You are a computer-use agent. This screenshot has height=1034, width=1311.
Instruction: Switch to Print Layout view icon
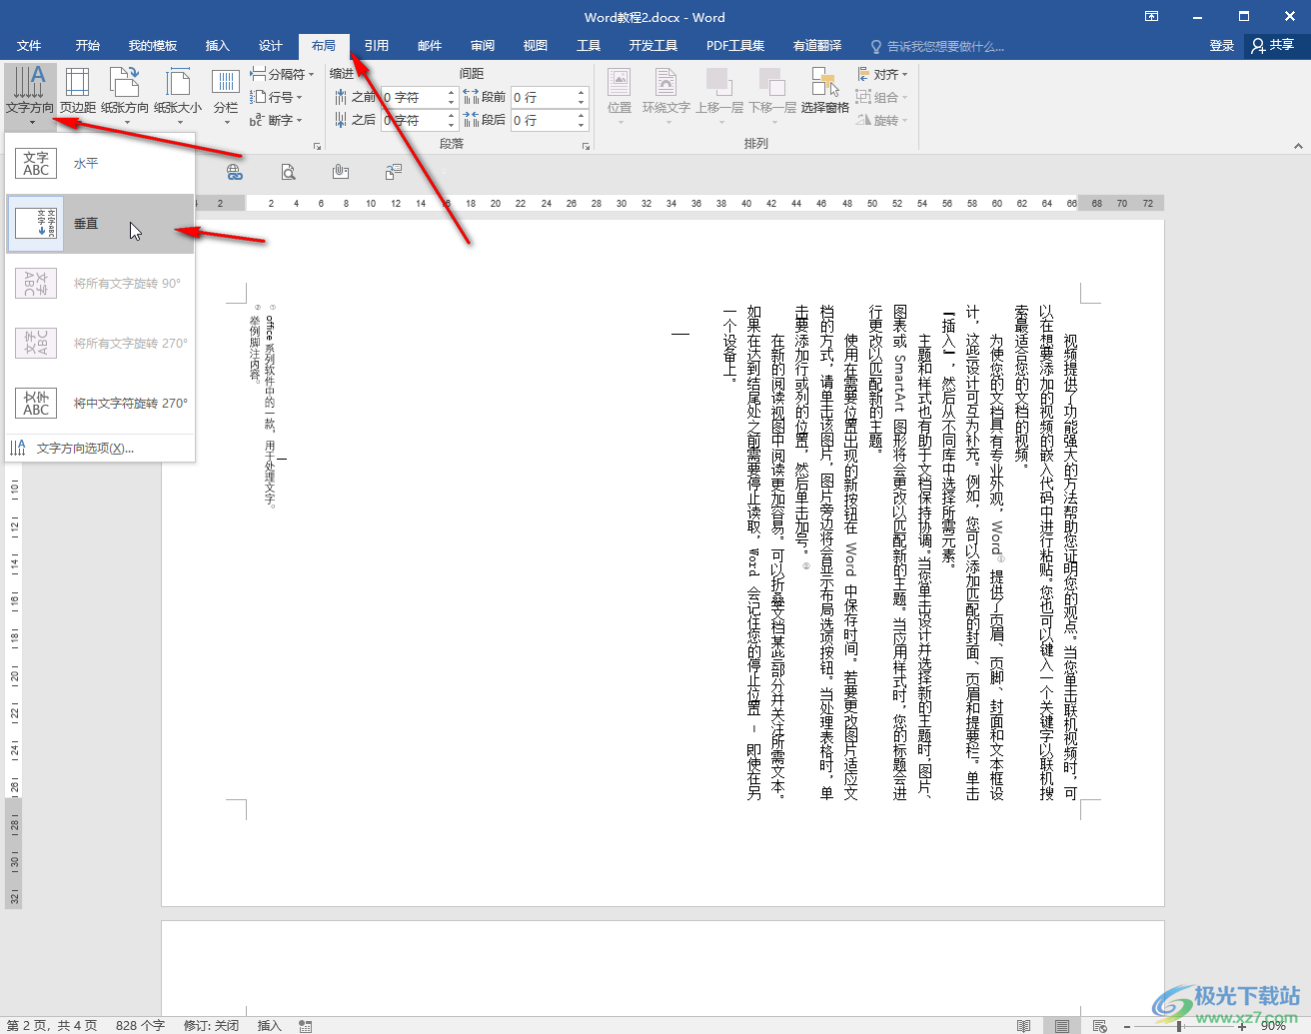point(1061,1026)
